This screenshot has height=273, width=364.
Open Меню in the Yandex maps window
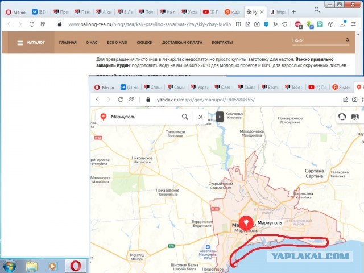pos(104,88)
